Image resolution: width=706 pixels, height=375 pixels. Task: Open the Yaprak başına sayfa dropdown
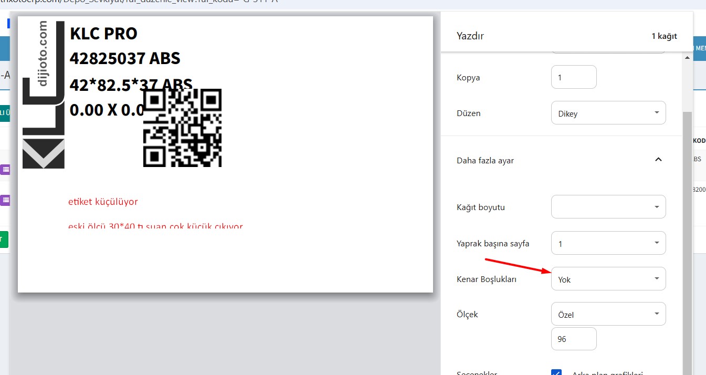tap(608, 243)
